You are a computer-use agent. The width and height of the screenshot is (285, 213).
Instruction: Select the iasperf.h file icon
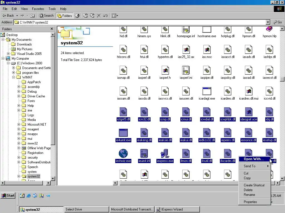165,70
